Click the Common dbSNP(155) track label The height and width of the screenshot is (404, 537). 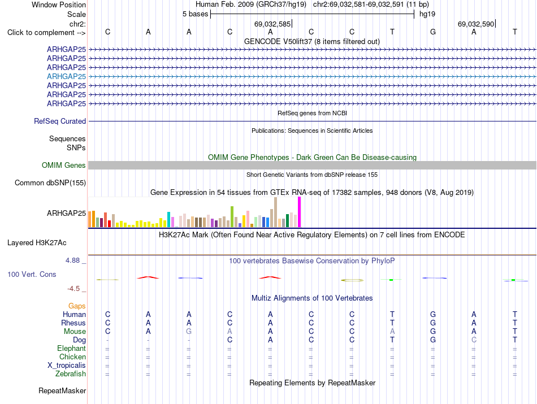[50, 183]
